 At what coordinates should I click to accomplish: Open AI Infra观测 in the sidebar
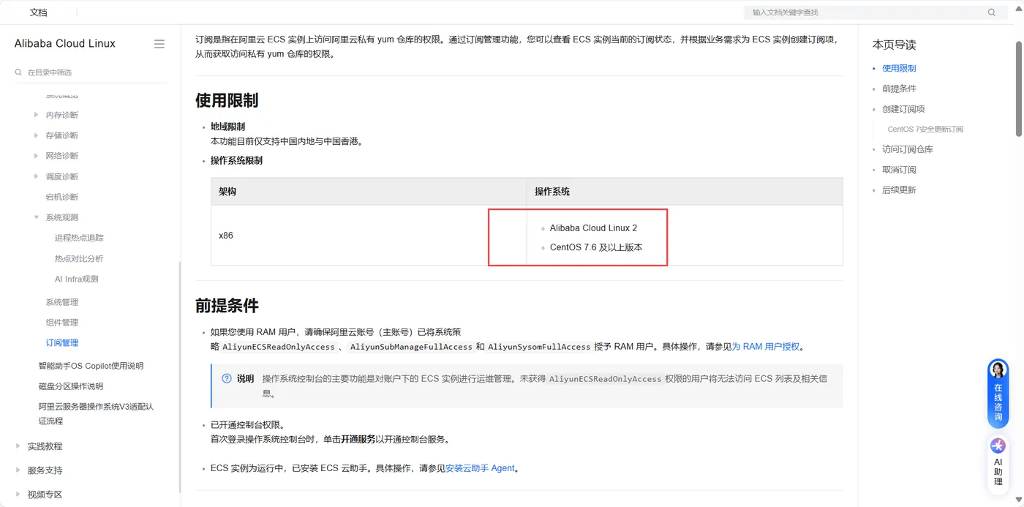(x=76, y=279)
